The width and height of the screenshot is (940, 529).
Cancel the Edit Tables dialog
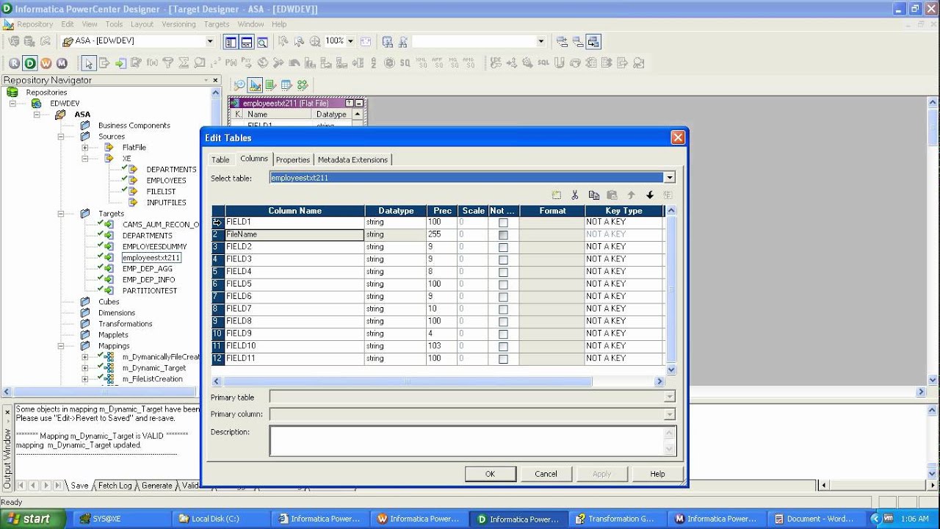point(546,474)
